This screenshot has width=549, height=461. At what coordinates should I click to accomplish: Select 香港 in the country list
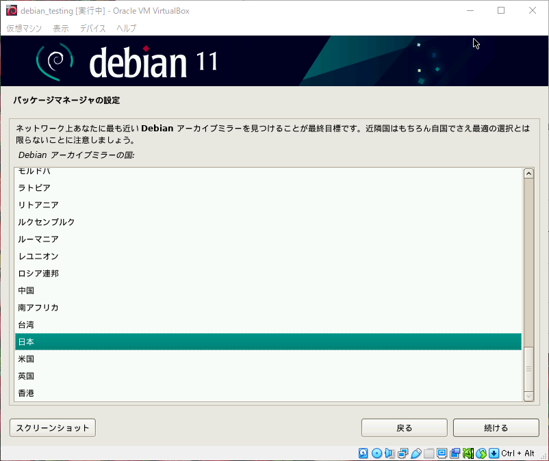pyautogui.click(x=268, y=393)
